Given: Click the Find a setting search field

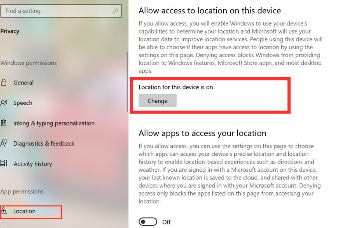Looking at the screenshot, I should tap(61, 11).
